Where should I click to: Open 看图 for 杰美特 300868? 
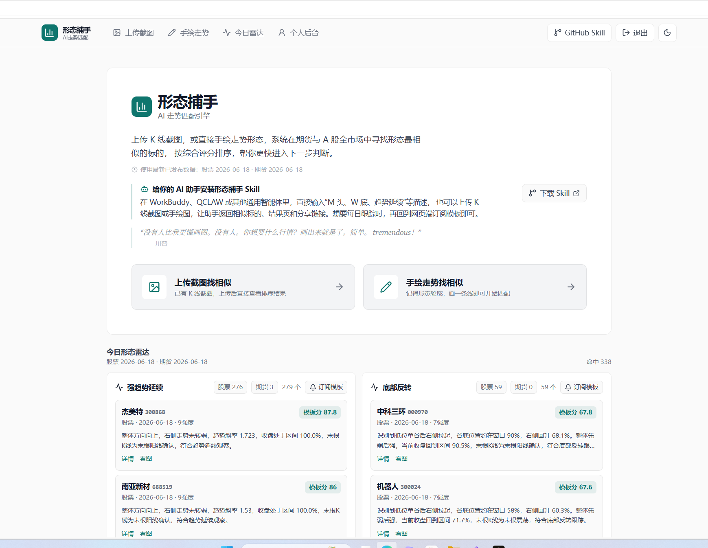146,459
